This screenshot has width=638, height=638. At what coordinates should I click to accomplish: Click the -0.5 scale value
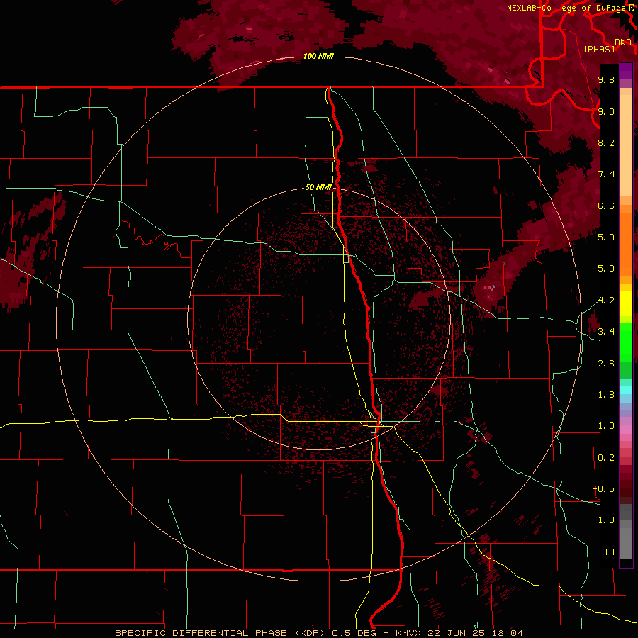click(604, 489)
